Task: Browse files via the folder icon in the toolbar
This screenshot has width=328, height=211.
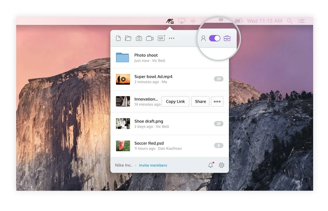Action: 128,38
